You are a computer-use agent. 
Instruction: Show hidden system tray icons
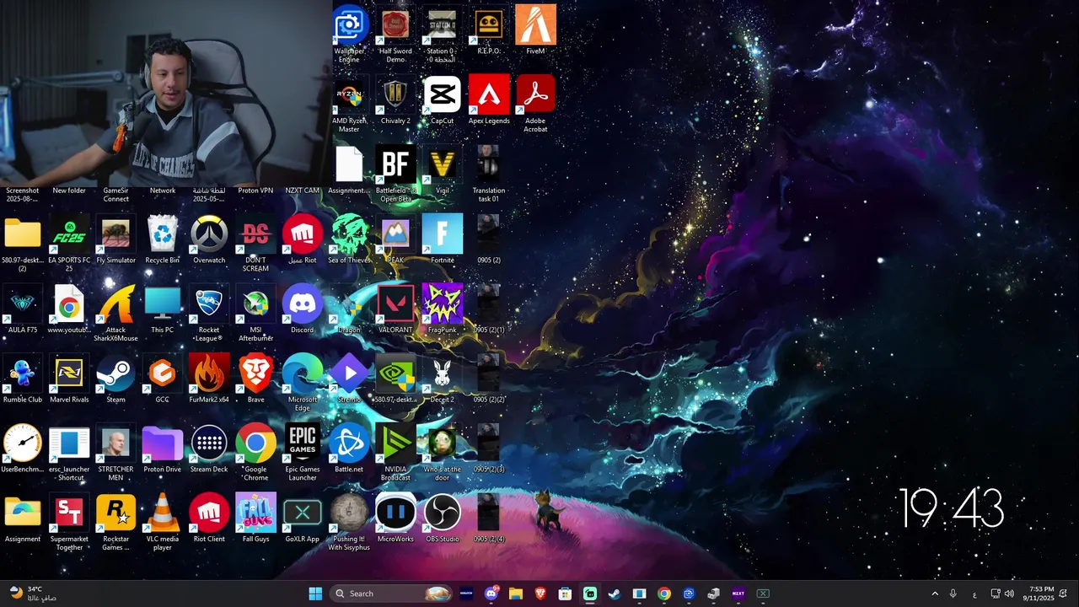934,594
